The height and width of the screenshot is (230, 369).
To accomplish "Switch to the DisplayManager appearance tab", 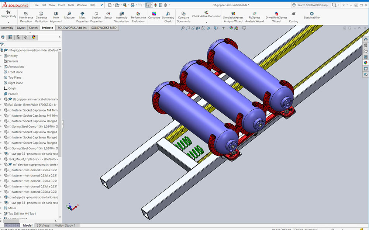I will [x=34, y=37].
